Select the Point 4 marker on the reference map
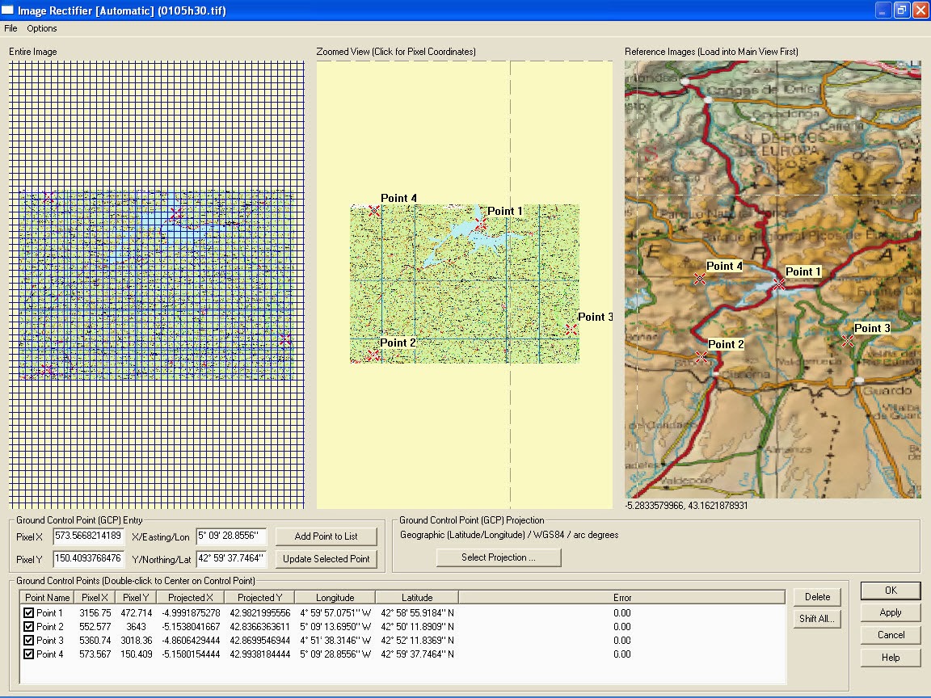The image size is (931, 698). coord(700,279)
